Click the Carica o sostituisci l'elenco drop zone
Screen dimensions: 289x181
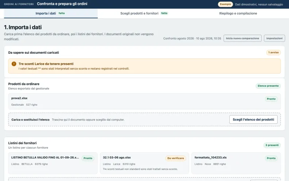pos(144,120)
